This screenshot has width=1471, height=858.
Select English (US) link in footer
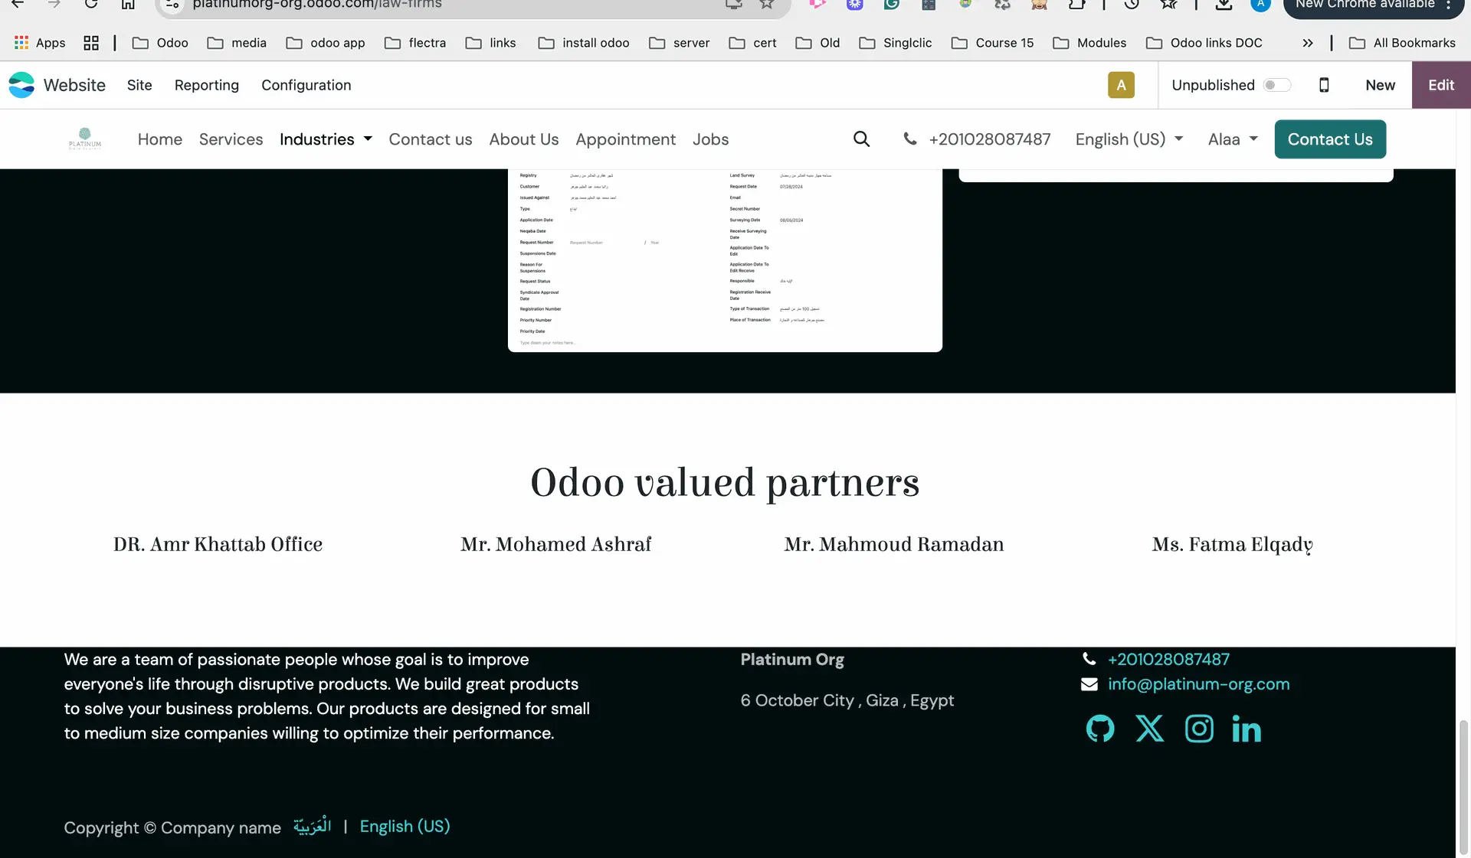405,827
